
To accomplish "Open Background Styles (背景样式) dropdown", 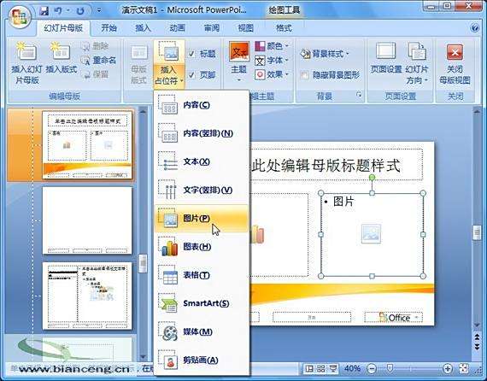I will coord(325,54).
